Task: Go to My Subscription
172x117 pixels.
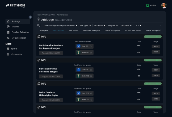Action: [19, 38]
